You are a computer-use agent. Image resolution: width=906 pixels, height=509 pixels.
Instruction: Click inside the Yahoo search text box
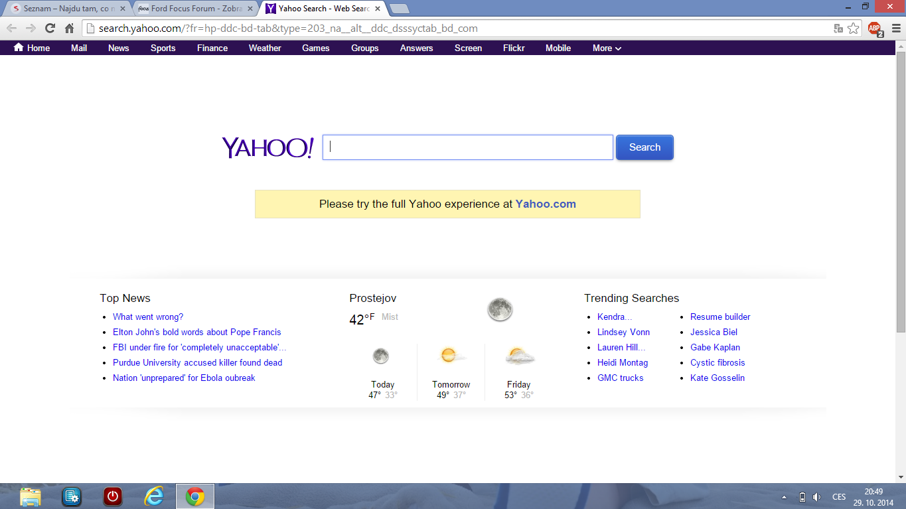pos(467,147)
